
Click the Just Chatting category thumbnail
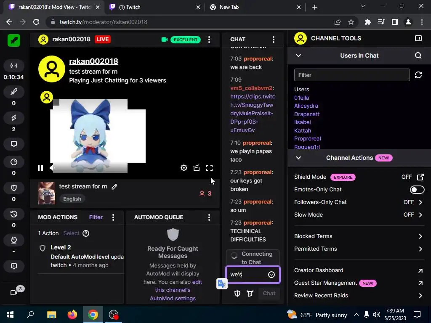click(46, 193)
